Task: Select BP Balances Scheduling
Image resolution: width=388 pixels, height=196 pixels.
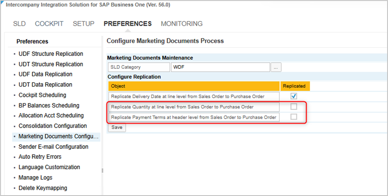Action: coord(49,105)
